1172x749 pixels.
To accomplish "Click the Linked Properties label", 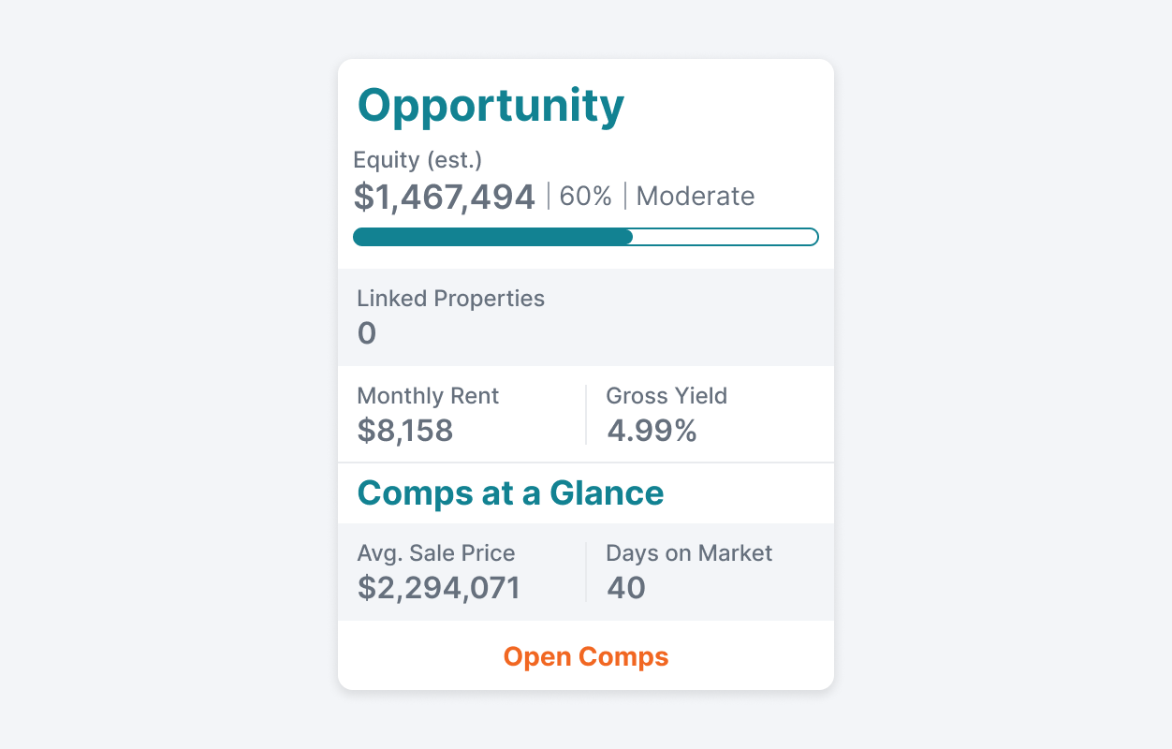I will coord(450,299).
